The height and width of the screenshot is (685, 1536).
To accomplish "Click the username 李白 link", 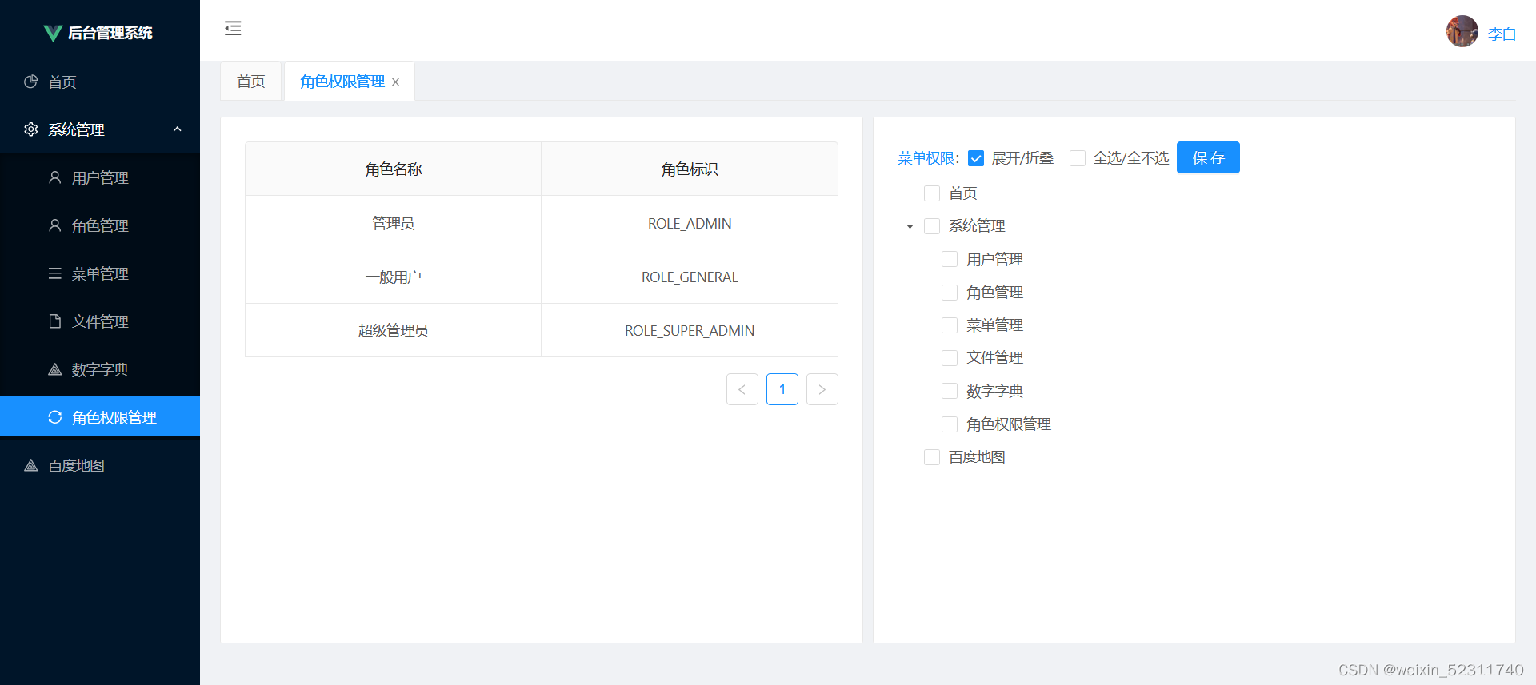I will tap(1502, 34).
